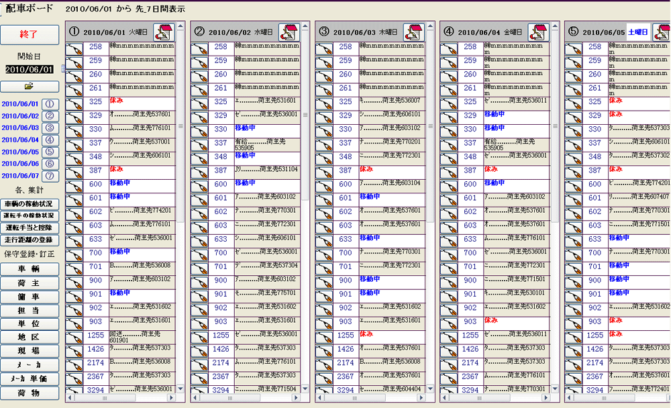The image size is (671, 408).
Task: Click pencil icon for vehicle 600 on 06/03
Action: coord(324,185)
